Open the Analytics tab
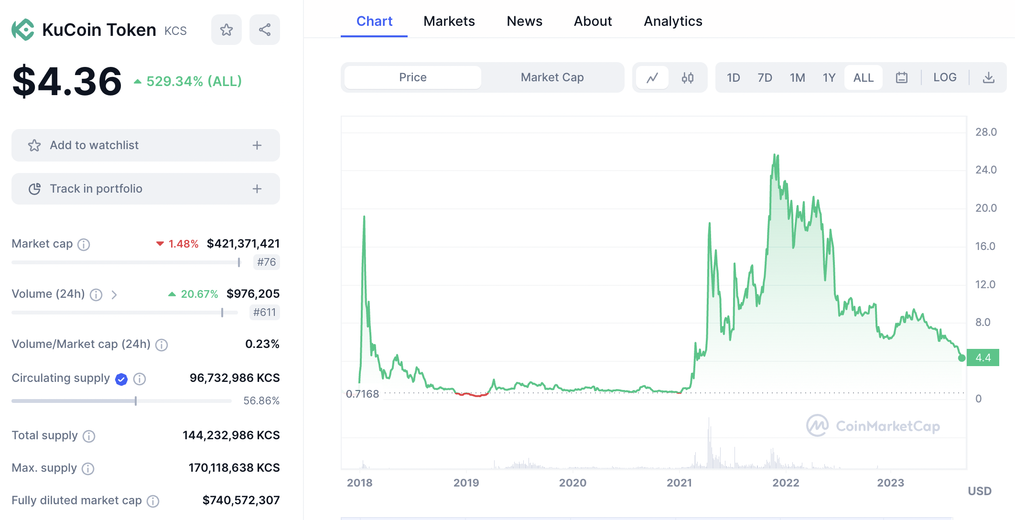 pos(673,21)
